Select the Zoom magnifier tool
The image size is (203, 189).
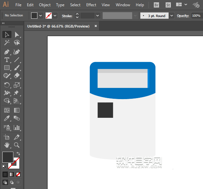point(17,145)
